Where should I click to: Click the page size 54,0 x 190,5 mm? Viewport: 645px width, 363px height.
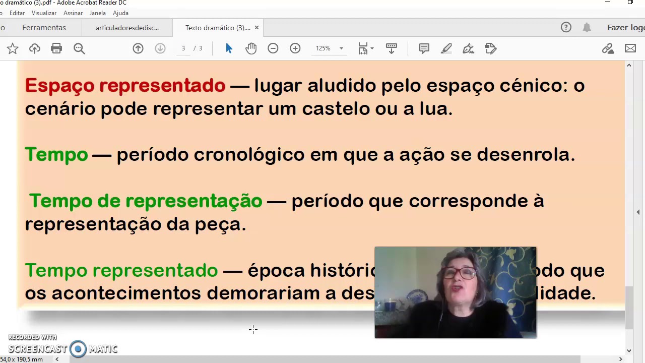coord(22,359)
